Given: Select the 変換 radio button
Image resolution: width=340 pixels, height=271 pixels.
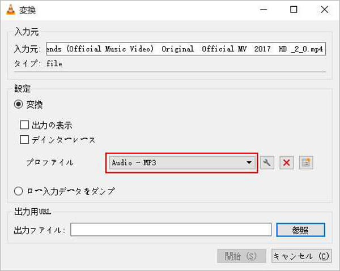Looking at the screenshot, I should coord(19,104).
